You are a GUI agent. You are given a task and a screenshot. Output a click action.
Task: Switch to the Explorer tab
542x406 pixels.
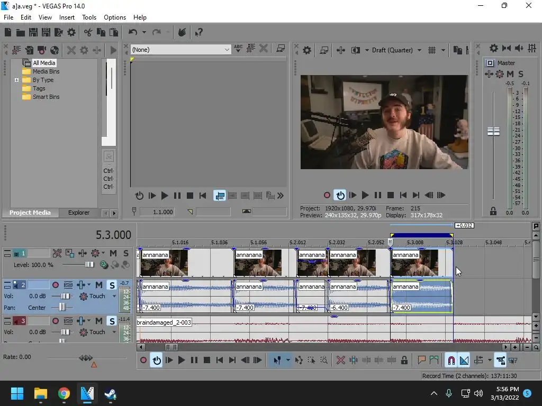pyautogui.click(x=78, y=213)
